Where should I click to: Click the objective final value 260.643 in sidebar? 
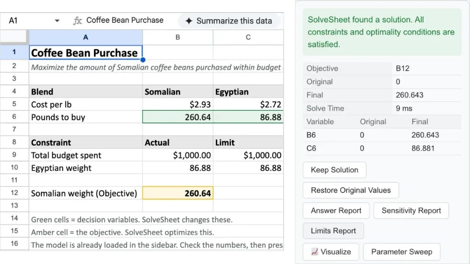[409, 95]
